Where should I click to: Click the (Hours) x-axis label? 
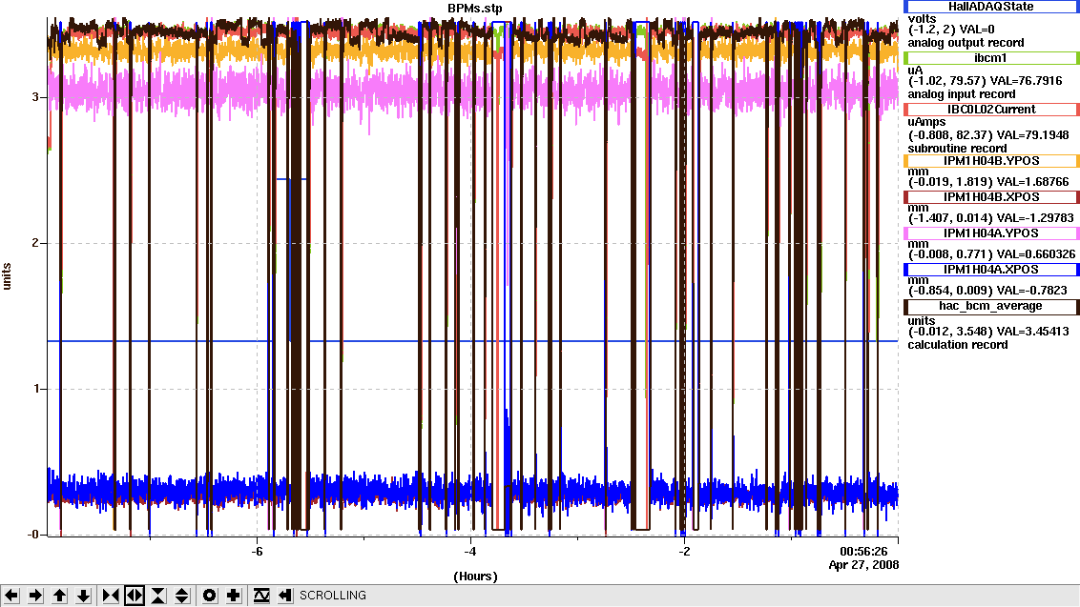click(475, 576)
